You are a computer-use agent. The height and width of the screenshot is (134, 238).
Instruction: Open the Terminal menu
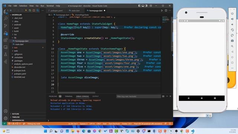(50, 6)
